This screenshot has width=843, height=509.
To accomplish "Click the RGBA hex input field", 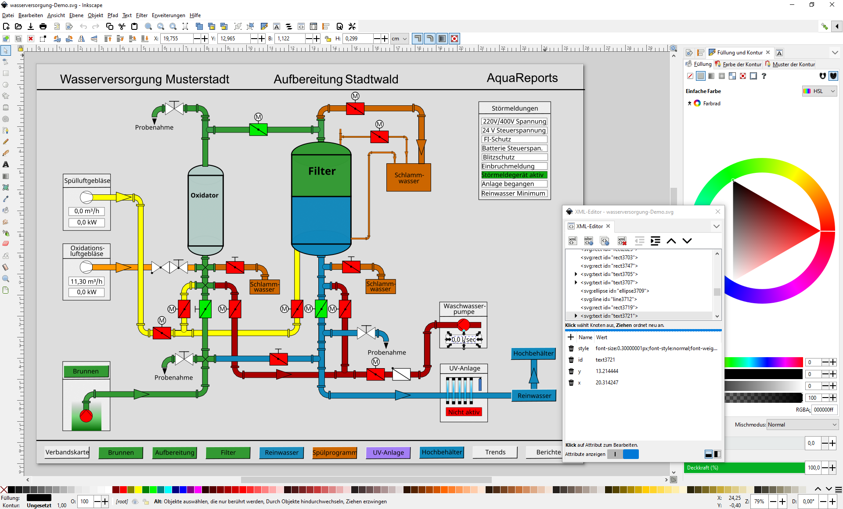I will pyautogui.click(x=824, y=410).
